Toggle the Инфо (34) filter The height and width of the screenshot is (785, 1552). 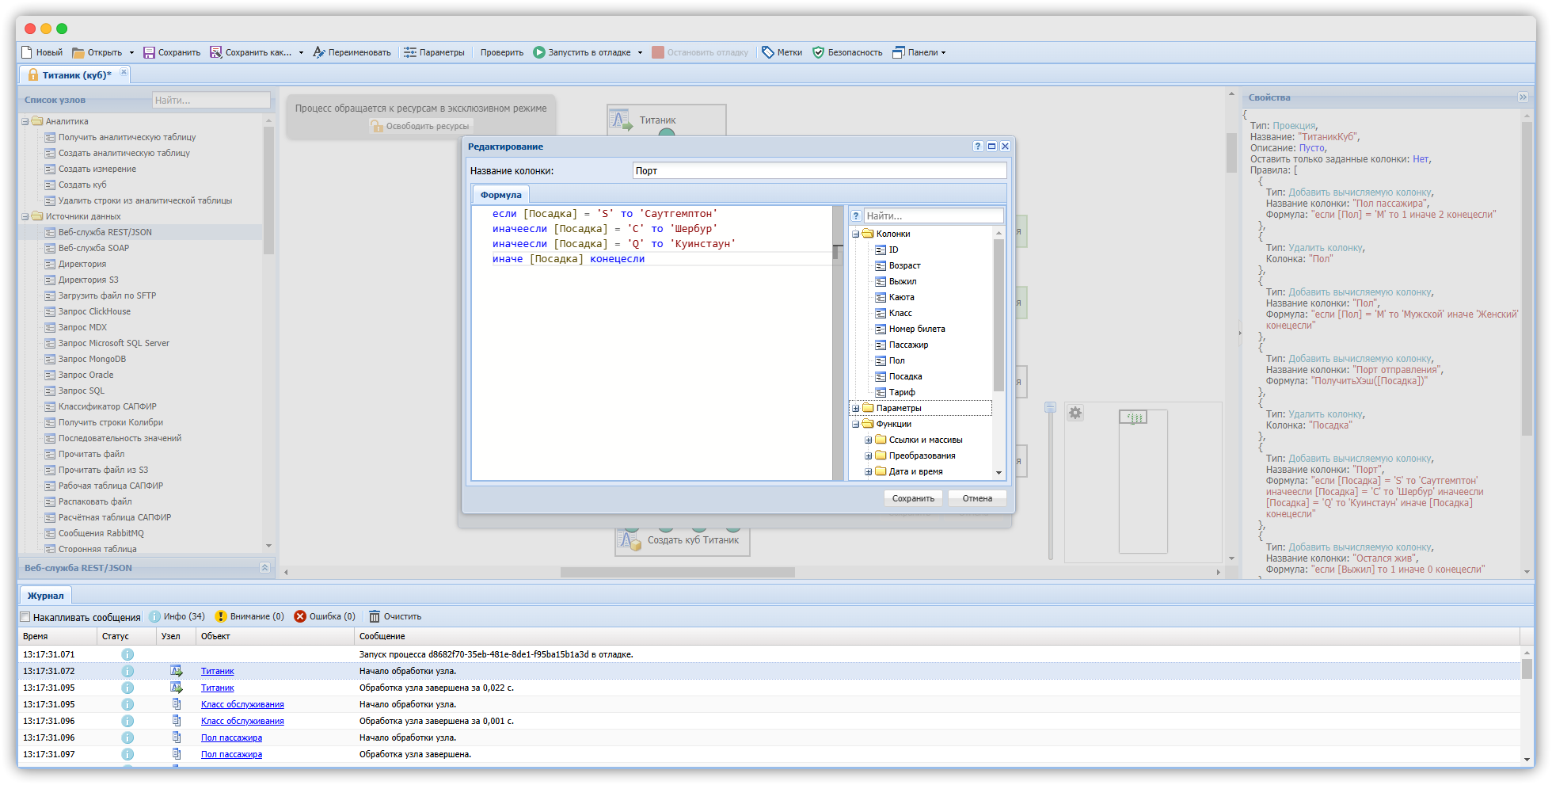pyautogui.click(x=177, y=616)
